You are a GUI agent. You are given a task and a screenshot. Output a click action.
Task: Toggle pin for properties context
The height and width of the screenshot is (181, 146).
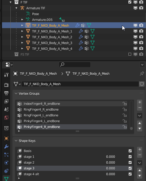[142, 74]
